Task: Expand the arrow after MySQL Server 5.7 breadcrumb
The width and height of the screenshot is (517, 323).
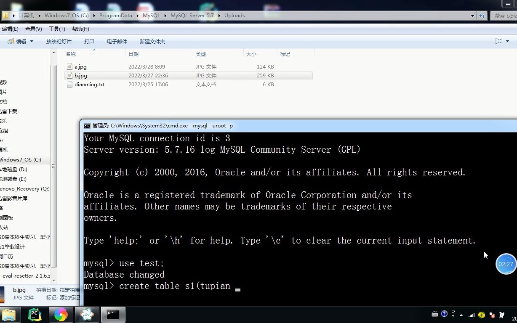Action: [219, 16]
